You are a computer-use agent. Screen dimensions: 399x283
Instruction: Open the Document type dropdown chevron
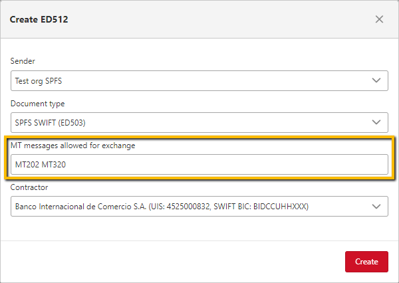376,122
